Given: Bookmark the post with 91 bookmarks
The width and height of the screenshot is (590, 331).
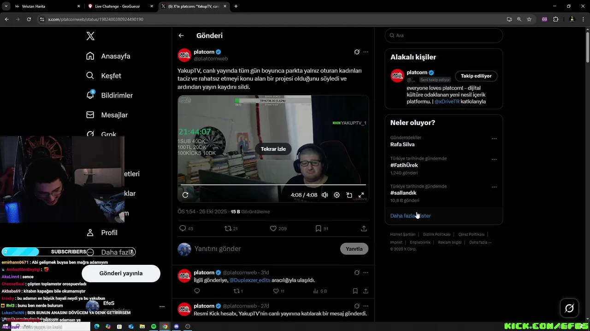Looking at the screenshot, I should pos(322,228).
